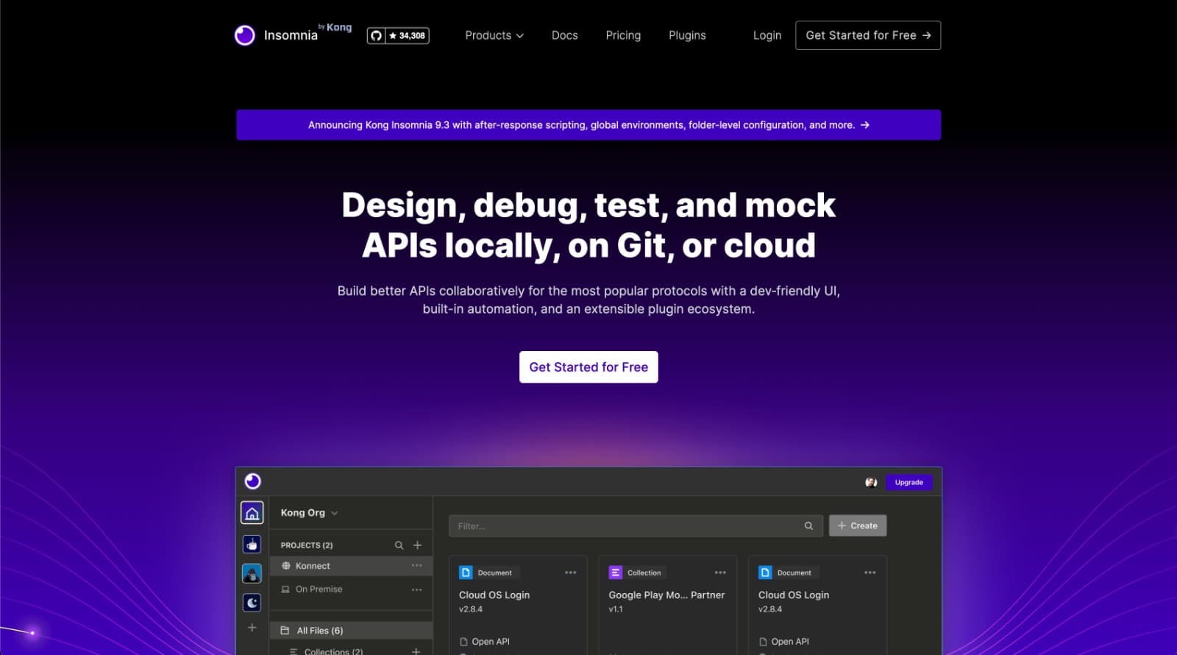The image size is (1177, 655).
Task: Click the home icon in the app sidebar
Action: coord(252,513)
